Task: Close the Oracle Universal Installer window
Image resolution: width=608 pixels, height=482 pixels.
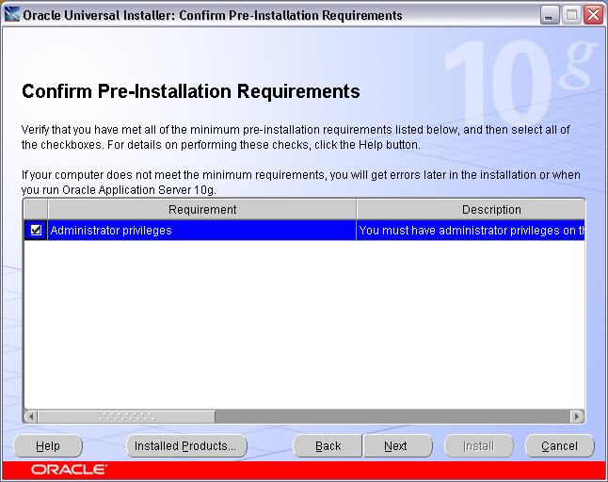Action: click(x=592, y=15)
